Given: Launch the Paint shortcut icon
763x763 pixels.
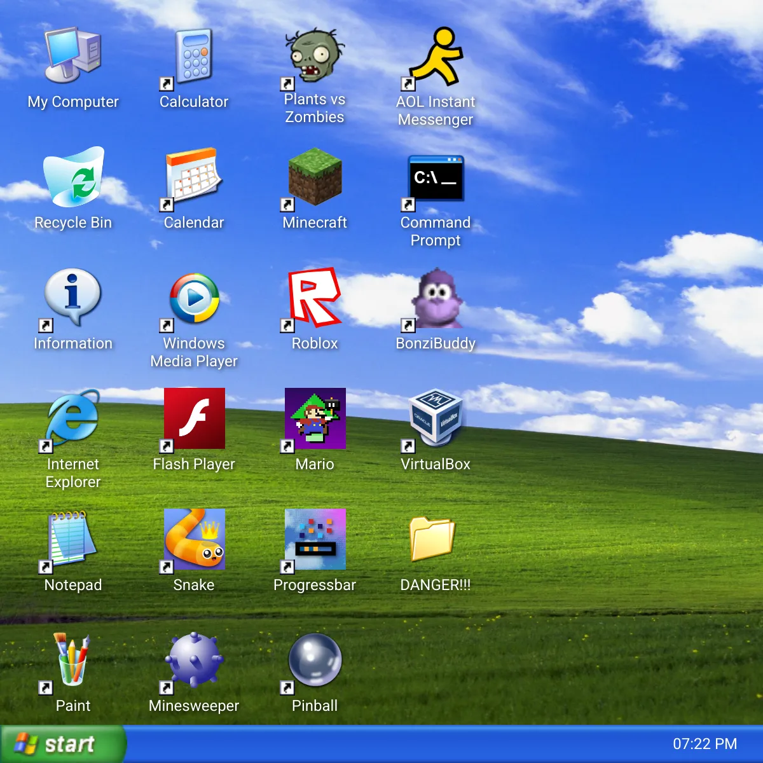Looking at the screenshot, I should click(x=73, y=660).
